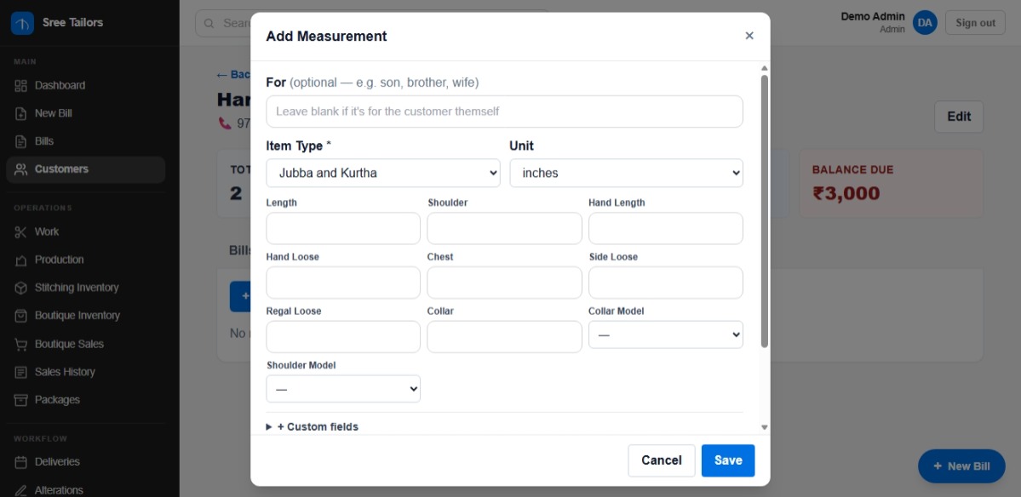Image resolution: width=1021 pixels, height=497 pixels.
Task: Click the Boutique Sales cart icon
Action: [x=20, y=344]
